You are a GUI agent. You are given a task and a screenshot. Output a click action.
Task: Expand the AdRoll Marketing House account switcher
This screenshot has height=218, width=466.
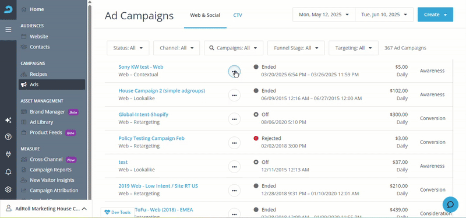pyautogui.click(x=46, y=209)
